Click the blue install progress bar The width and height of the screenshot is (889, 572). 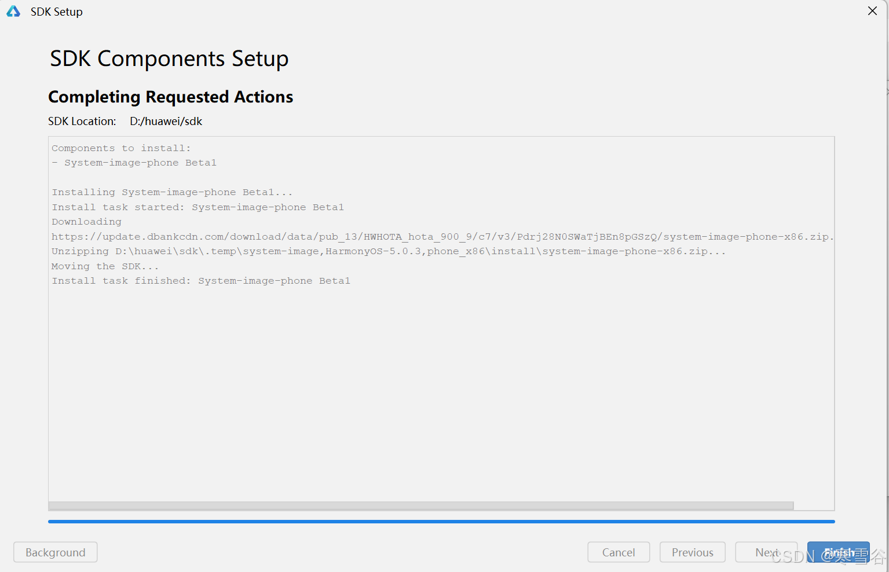click(441, 522)
